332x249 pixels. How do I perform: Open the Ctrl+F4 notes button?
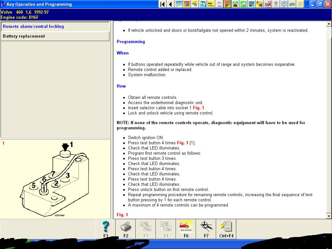pos(226,229)
